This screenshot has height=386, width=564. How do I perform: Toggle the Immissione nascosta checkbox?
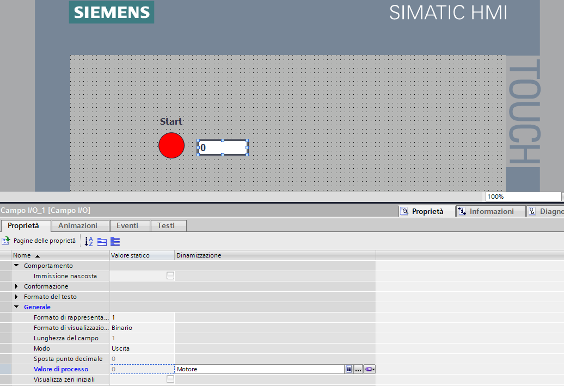(x=170, y=275)
